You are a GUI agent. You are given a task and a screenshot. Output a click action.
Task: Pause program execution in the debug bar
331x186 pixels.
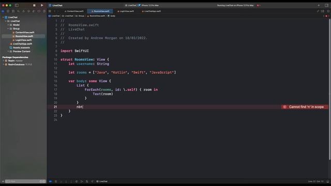[x=56, y=181]
